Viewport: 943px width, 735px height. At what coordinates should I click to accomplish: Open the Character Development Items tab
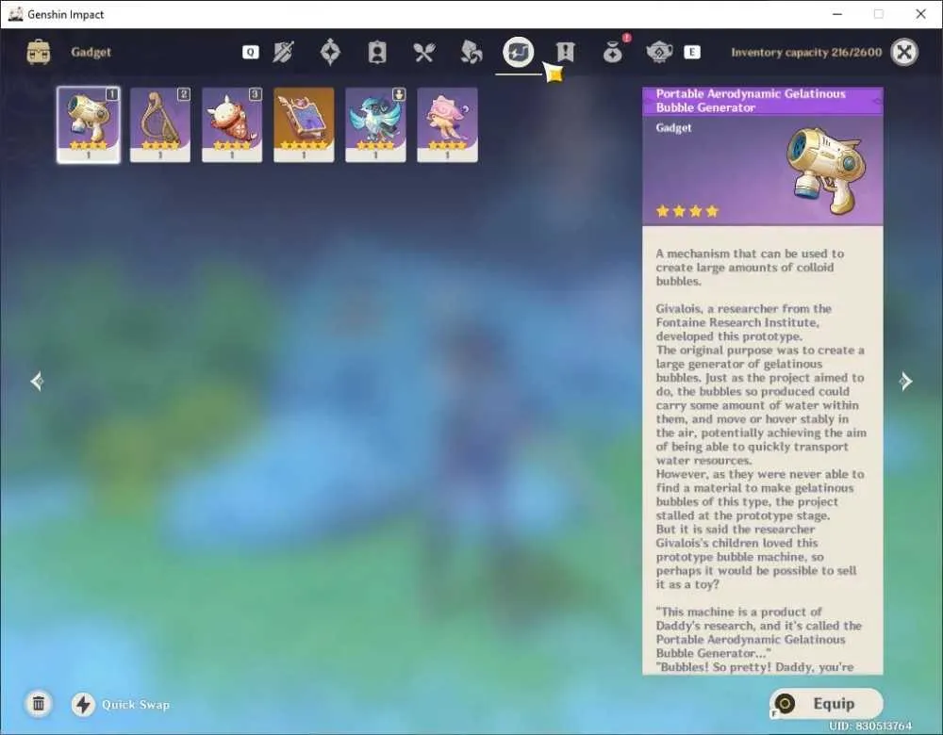[377, 52]
